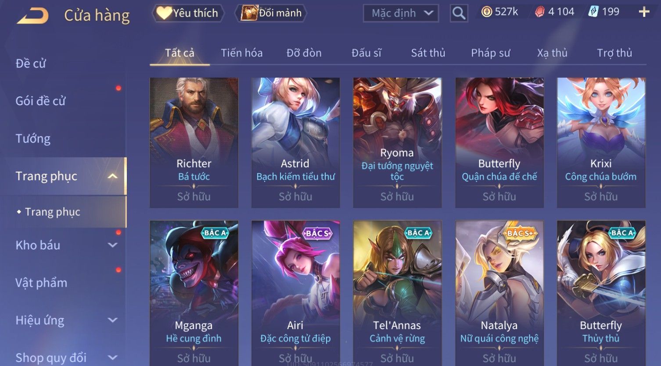
Task: Tap the golden back arrow icon
Action: pos(32,16)
